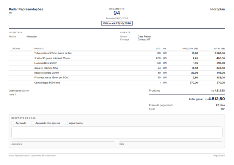Click quantity 200 of Joelho 90 graus
The image size is (234, 165).
pyautogui.click(x=158, y=58)
